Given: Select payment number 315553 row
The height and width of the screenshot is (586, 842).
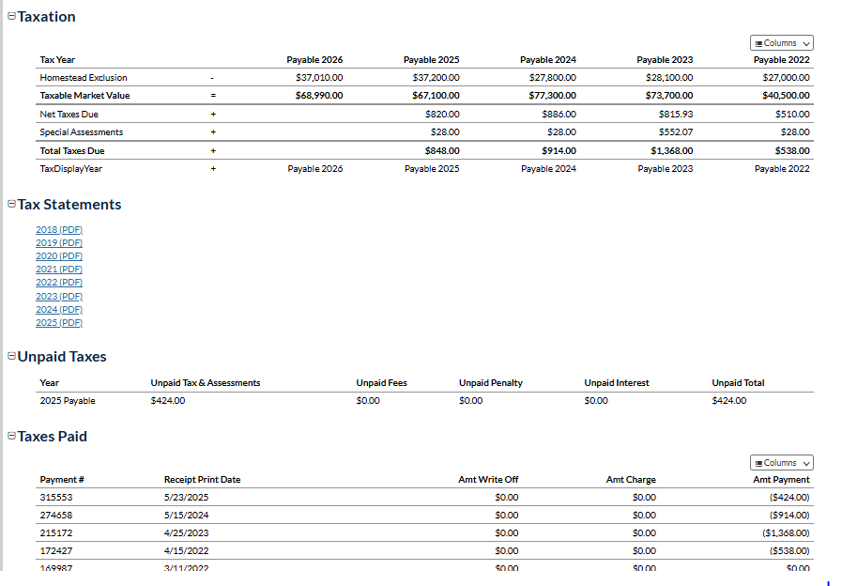Looking at the screenshot, I should [56, 498].
